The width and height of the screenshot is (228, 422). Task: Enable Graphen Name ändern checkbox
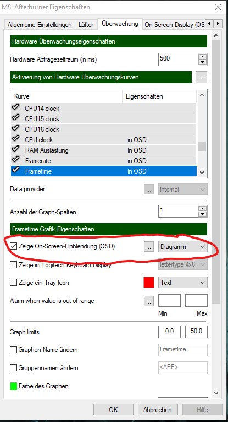(13, 350)
